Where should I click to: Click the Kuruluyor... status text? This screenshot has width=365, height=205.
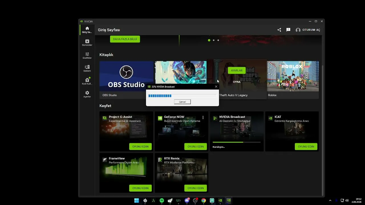pos(219,147)
